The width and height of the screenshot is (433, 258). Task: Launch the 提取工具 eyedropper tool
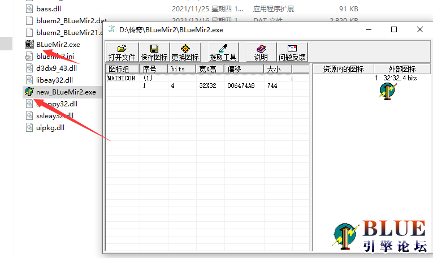click(x=223, y=52)
